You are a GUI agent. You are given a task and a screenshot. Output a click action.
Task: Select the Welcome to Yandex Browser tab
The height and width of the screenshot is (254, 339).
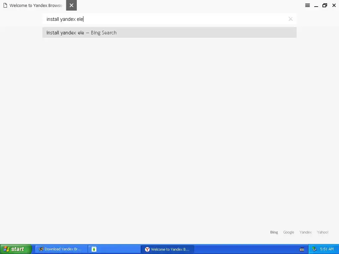[x=33, y=5]
